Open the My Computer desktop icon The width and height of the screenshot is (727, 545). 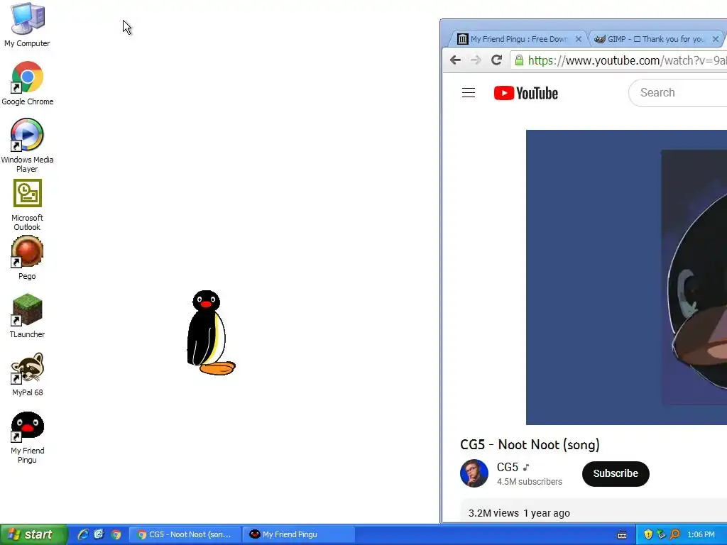coord(27,25)
